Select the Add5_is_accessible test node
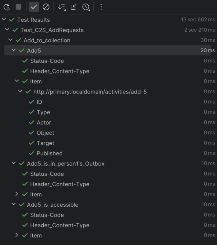Viewport: 217px width, 245px height. coord(53,205)
